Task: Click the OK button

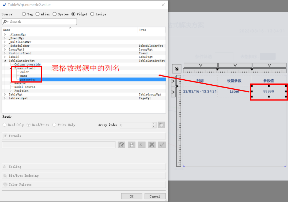Action: 131,196
